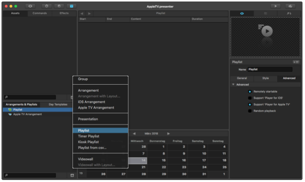Click the Start column header

92,19
